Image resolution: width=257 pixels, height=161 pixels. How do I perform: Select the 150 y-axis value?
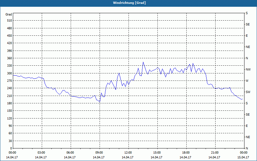pos(10,111)
